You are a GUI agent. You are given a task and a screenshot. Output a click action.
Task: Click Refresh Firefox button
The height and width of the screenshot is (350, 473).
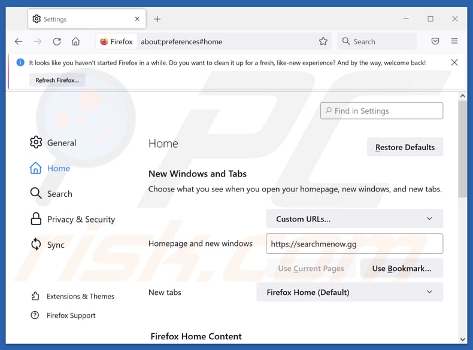tap(57, 80)
